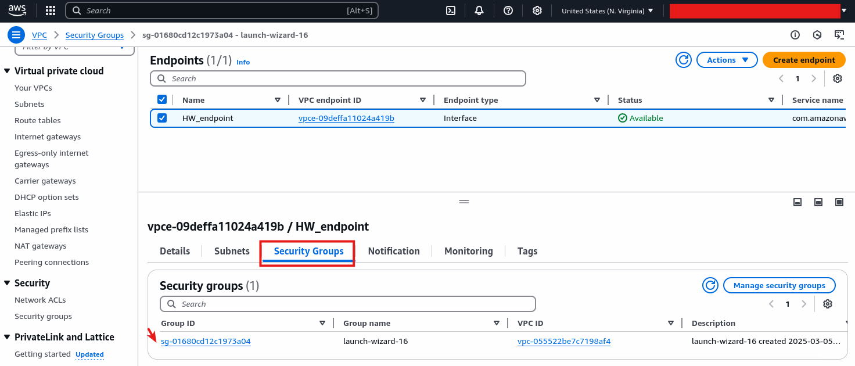Image resolution: width=855 pixels, height=366 pixels.
Task: Open the info panel icon in breadcrumb bar
Action: coord(795,35)
